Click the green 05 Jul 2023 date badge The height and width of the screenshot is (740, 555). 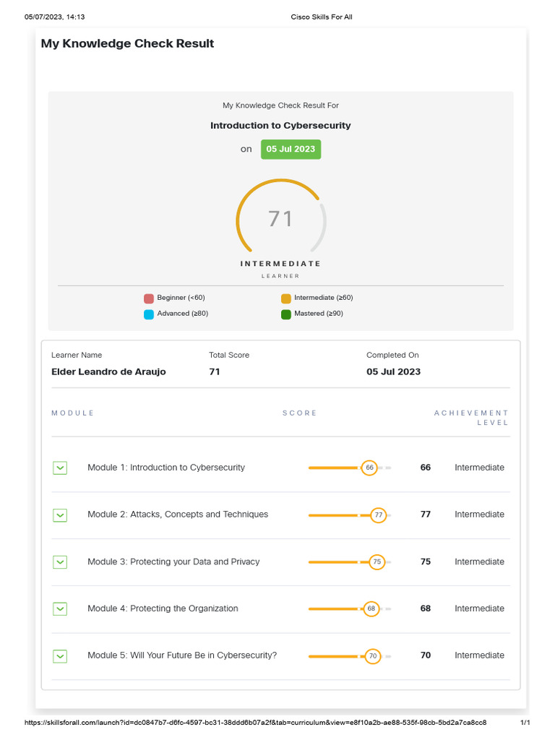(291, 150)
